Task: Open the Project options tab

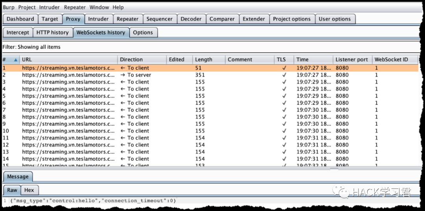Action: pos(292,19)
